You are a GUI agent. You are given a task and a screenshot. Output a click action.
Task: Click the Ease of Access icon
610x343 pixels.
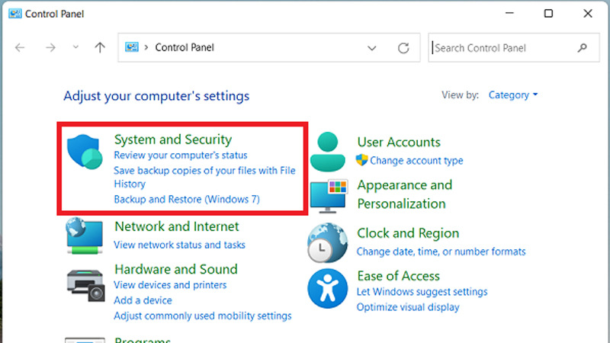coord(328,288)
